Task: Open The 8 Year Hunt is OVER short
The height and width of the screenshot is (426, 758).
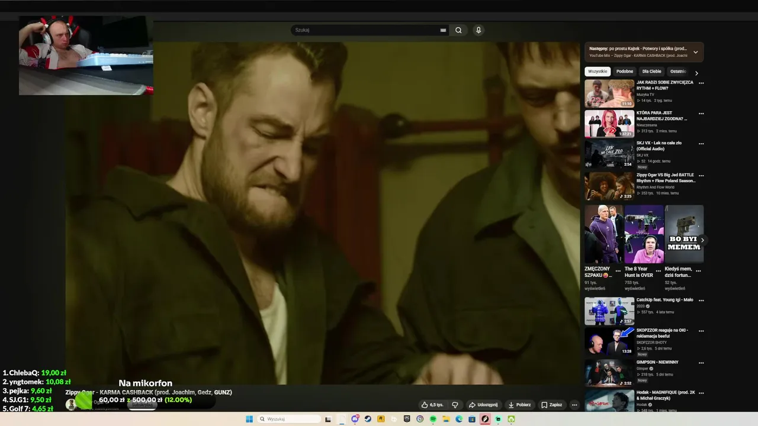Action: [x=644, y=234]
